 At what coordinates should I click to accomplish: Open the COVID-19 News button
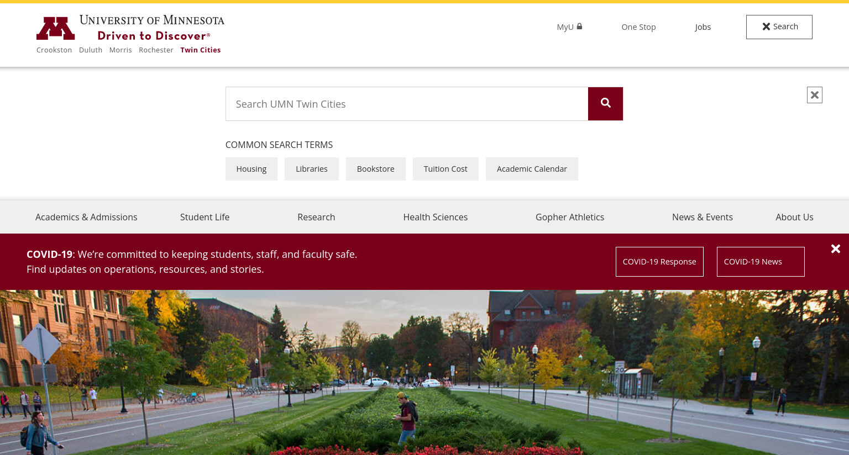pyautogui.click(x=761, y=262)
